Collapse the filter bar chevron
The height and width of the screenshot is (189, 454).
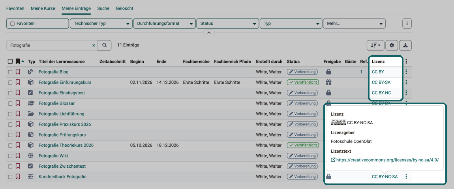click(209, 32)
